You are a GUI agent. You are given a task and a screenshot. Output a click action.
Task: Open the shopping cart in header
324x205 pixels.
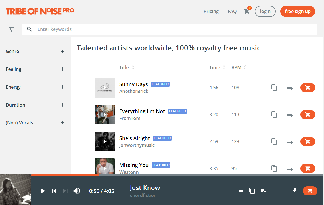click(246, 11)
